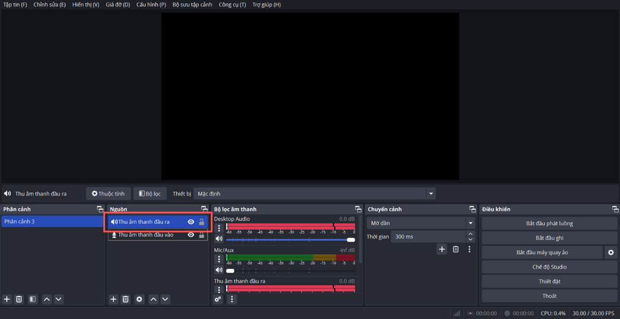This screenshot has width=620, height=319.
Task: Open the 'Công cụ (T)' menu
Action: coord(232,5)
